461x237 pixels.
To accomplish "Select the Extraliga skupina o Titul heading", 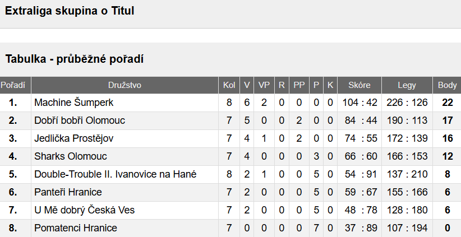I will click(x=70, y=11).
